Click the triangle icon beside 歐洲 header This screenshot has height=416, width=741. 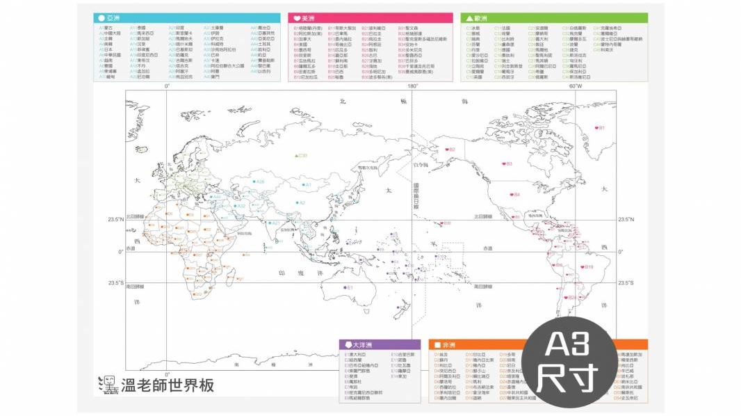(x=469, y=18)
